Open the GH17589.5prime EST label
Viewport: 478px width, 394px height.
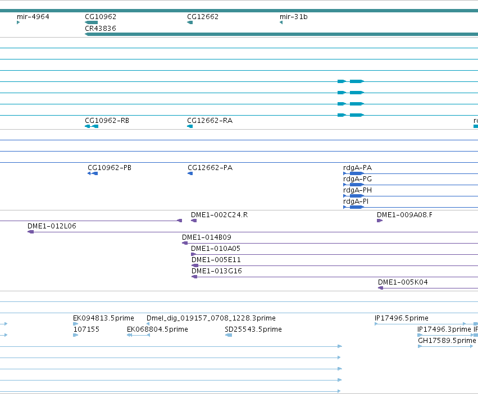(447, 341)
